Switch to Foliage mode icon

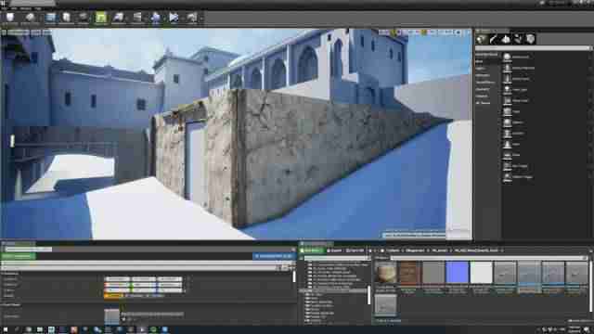(x=518, y=39)
